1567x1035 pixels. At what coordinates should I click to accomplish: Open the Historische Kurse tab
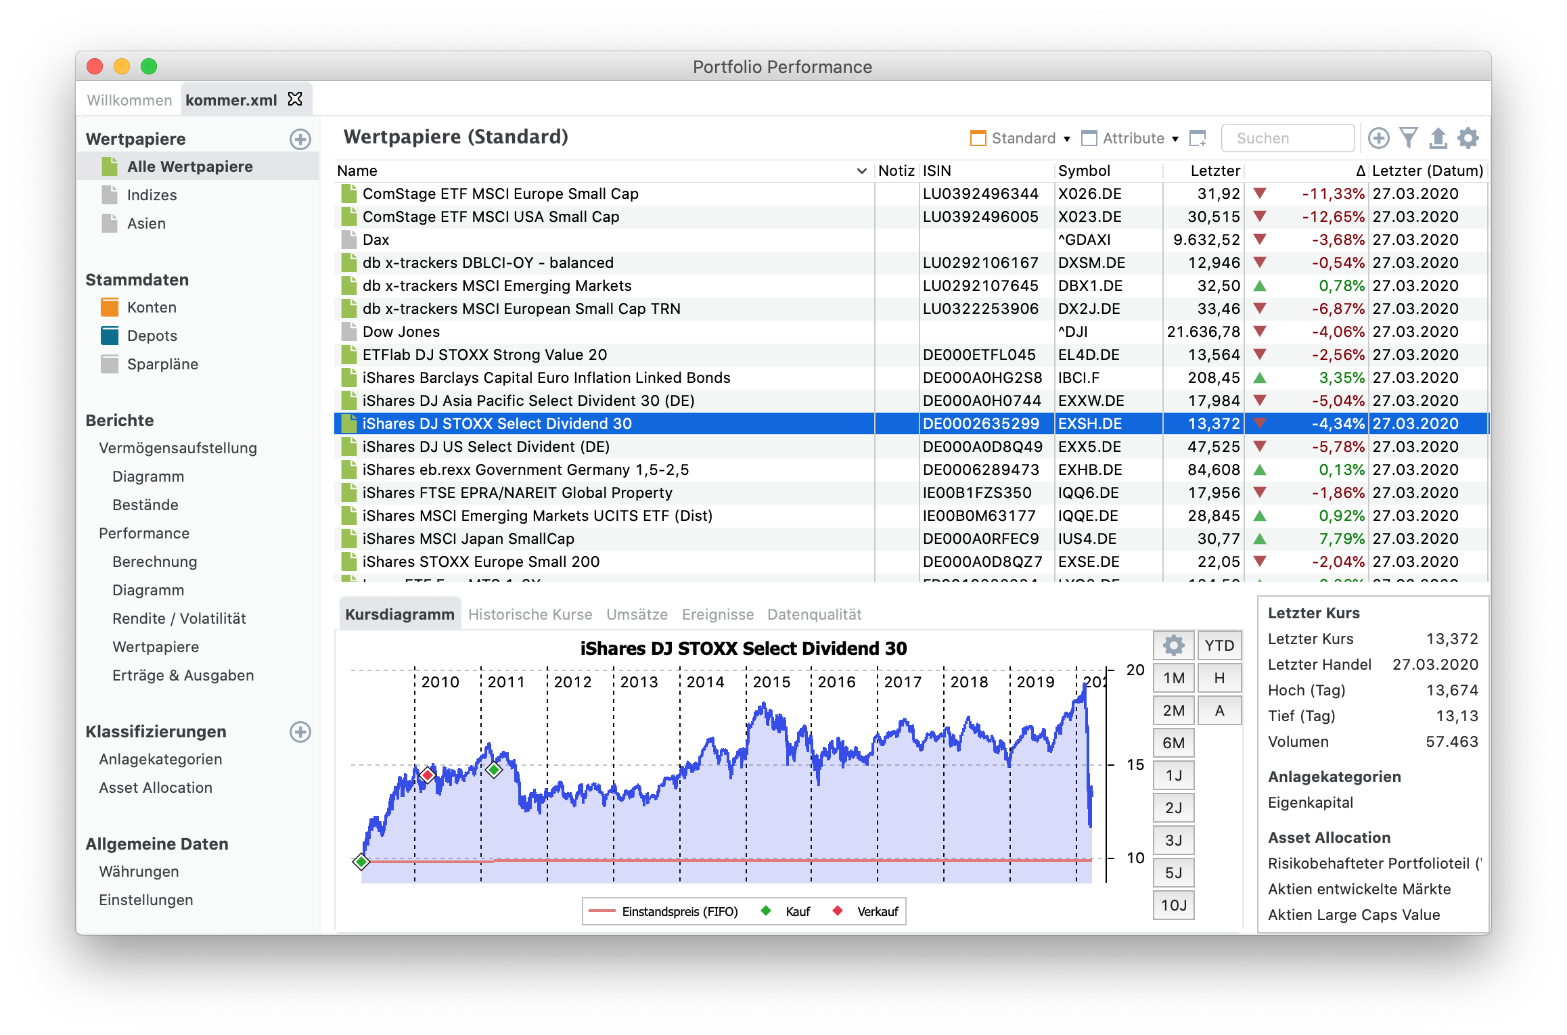pyautogui.click(x=530, y=614)
